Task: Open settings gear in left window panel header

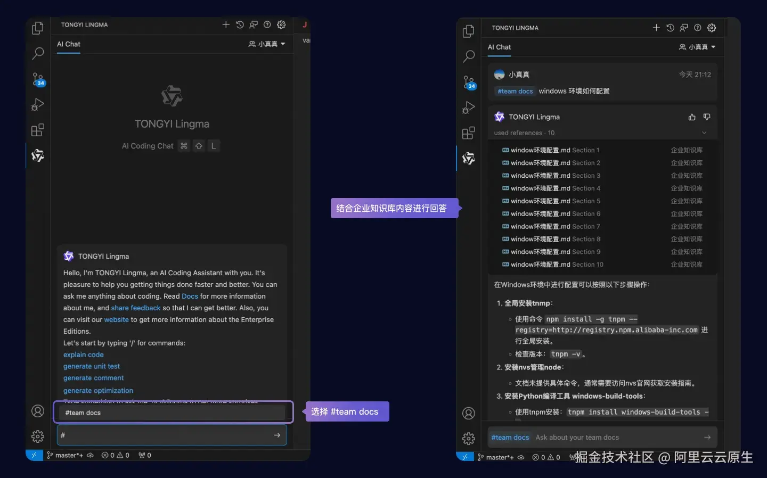Action: point(281,24)
